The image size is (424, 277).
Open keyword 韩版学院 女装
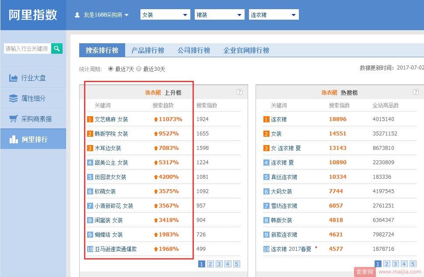coord(111,134)
